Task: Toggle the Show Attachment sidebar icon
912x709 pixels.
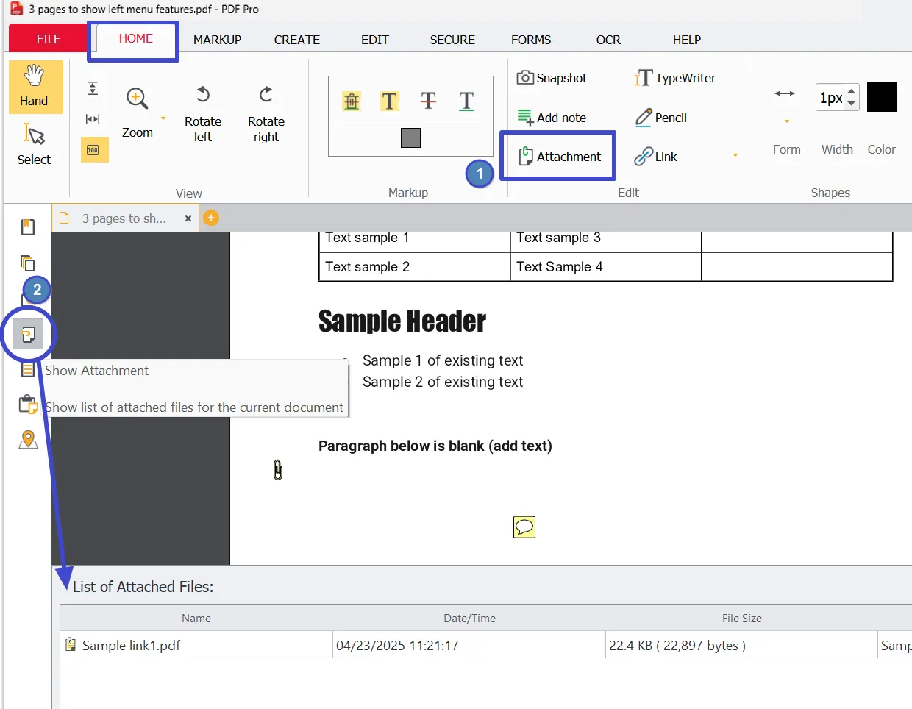Action: click(x=28, y=335)
